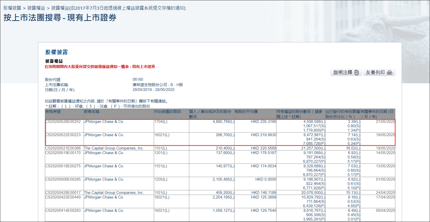This screenshot has width=430, height=222.
Task: Sort by 作出披露的原因 column header
Action: [167, 112]
